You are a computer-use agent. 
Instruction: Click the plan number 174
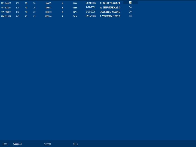coord(18,12)
